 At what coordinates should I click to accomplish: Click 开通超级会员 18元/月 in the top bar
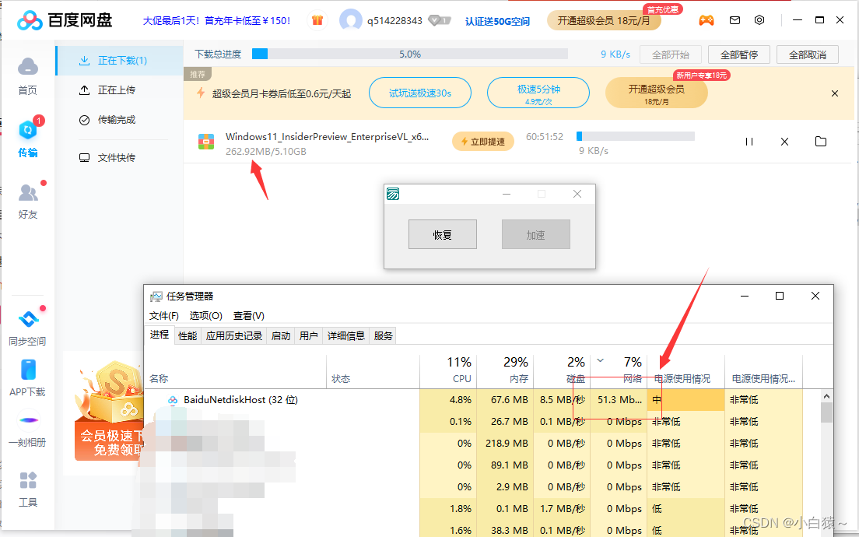click(604, 21)
